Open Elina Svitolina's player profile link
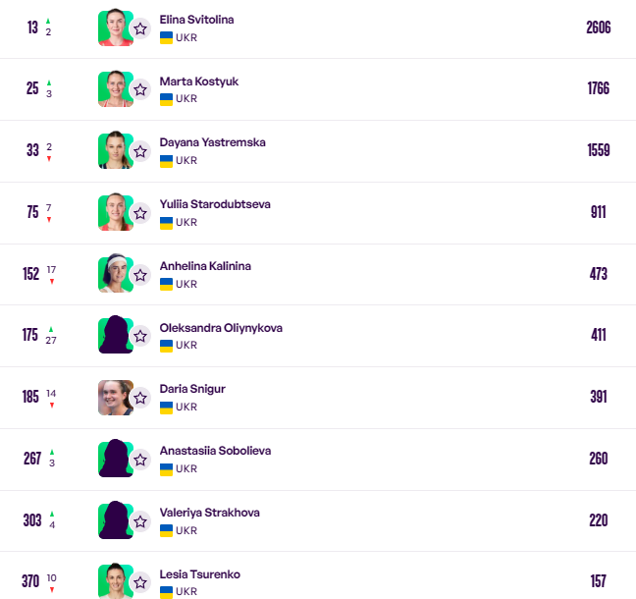 [x=196, y=20]
